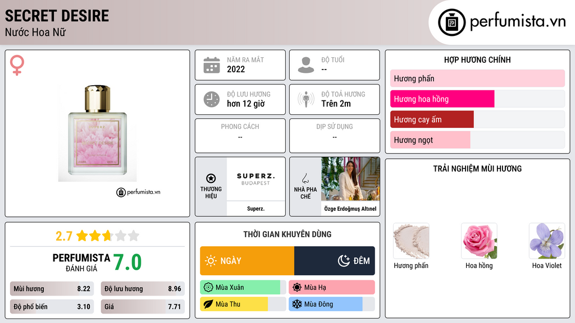Image resolution: width=575 pixels, height=323 pixels.
Task: Click the Độ phổ biến 3.10 score bar
Action: coord(52,307)
